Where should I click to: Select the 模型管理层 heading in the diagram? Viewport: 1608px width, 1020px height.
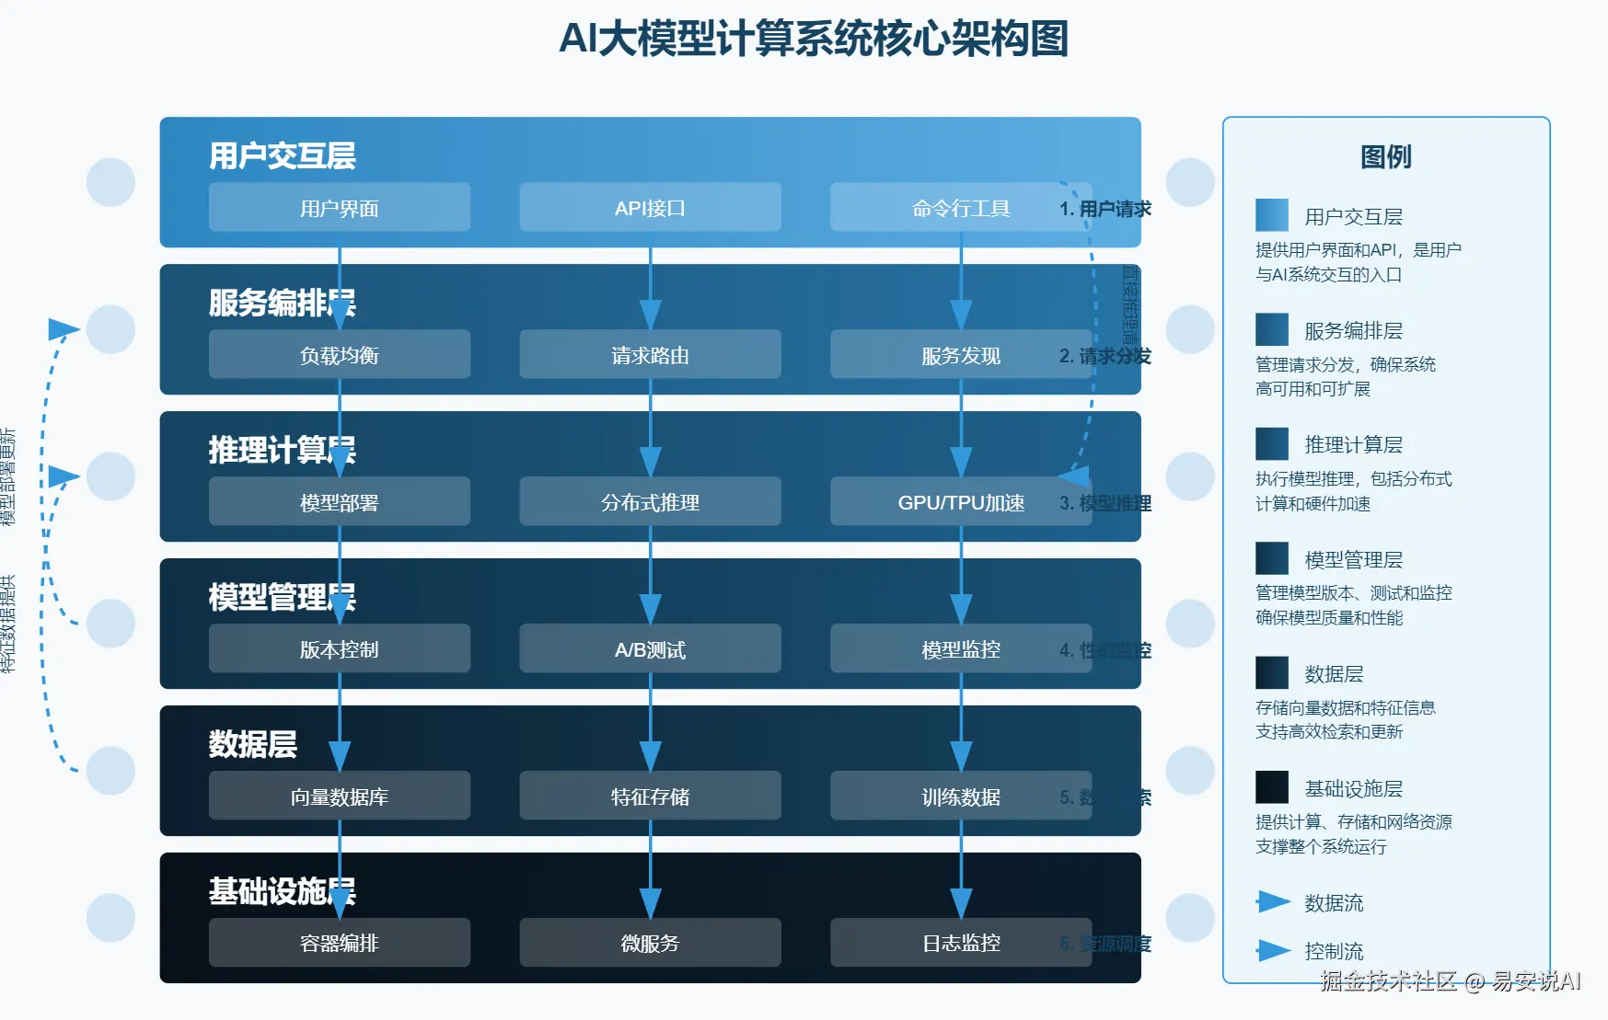283,597
